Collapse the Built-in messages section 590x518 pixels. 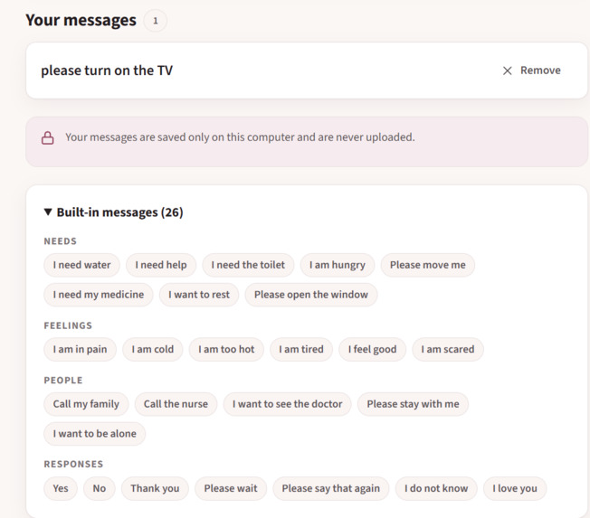114,212
